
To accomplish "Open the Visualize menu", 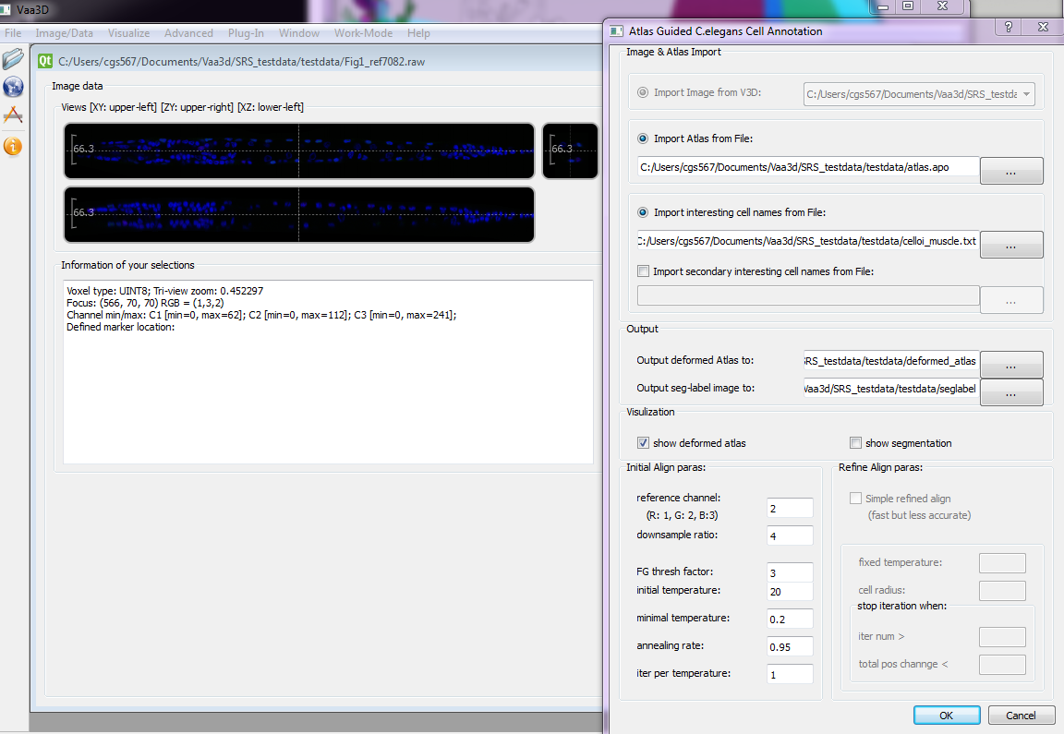I will tap(128, 33).
